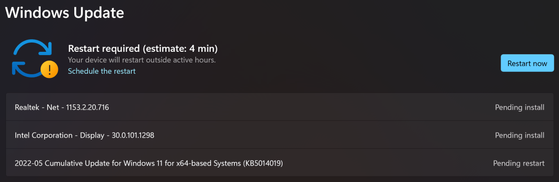Select the 2022-05 Cumulative Update row
Screen dimensions: 559x182
[279, 163]
